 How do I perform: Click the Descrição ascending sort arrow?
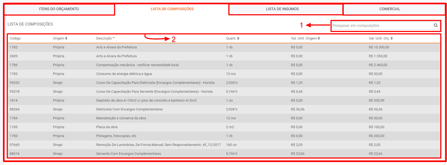(113, 38)
